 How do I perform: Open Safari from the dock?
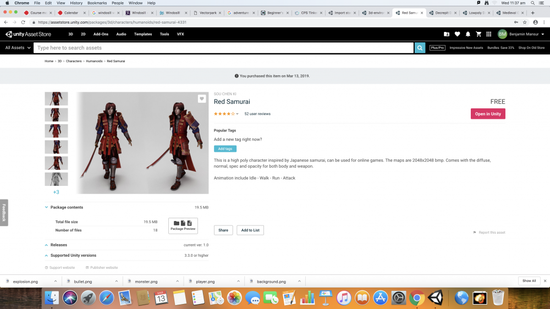click(x=107, y=298)
